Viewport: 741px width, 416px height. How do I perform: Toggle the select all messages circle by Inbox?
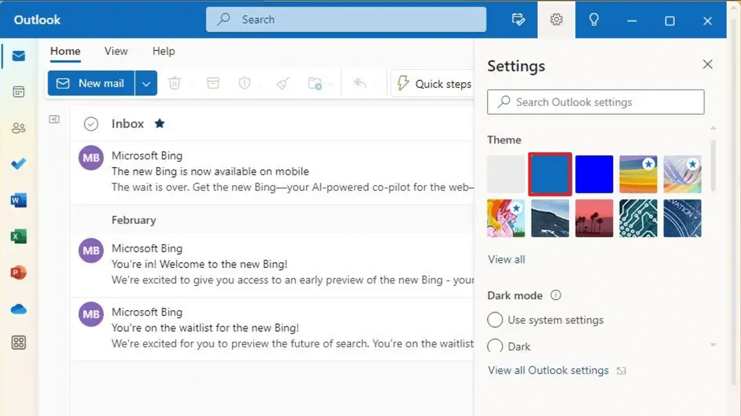point(91,124)
